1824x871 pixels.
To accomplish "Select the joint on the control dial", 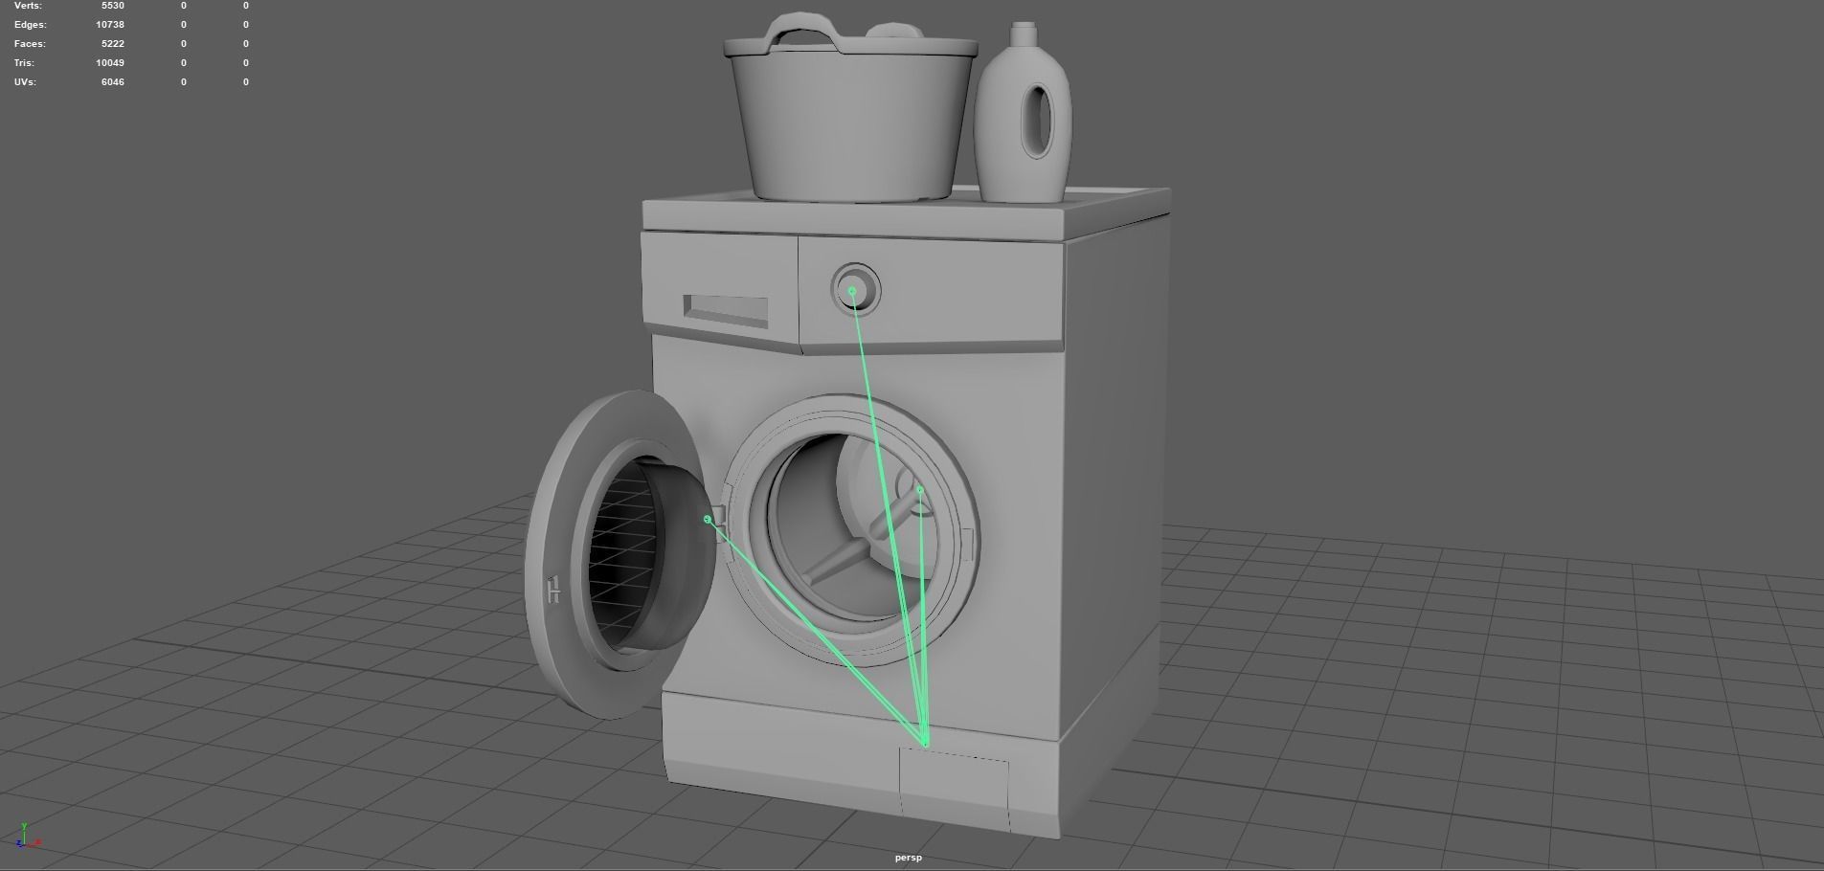I will [x=852, y=290].
